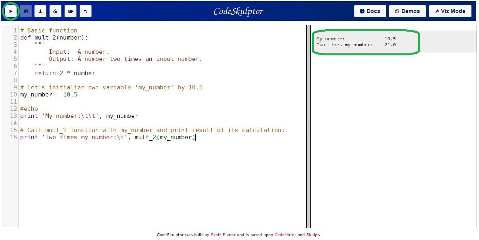Download the code file
Viewport: 479px width, 240px height.
pyautogui.click(x=40, y=11)
